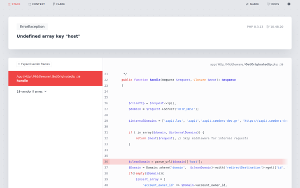Screen dimensions: 300x188
Task: Click line number 22 in gutter
Action: tap(106, 80)
